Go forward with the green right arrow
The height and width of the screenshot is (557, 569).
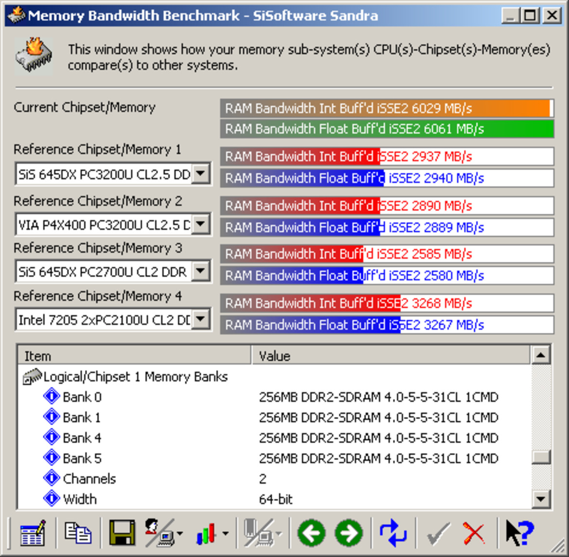click(x=349, y=533)
